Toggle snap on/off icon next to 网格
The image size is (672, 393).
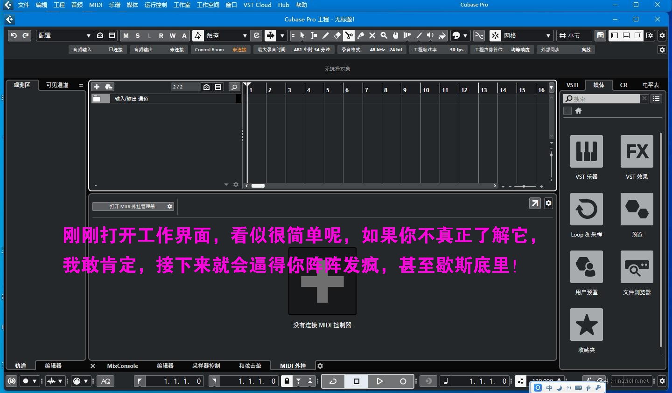[495, 35]
